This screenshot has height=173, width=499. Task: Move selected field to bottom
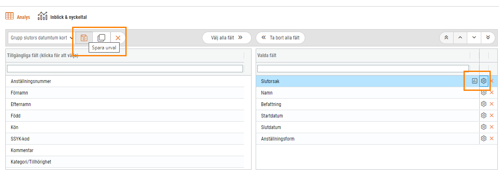(488, 38)
